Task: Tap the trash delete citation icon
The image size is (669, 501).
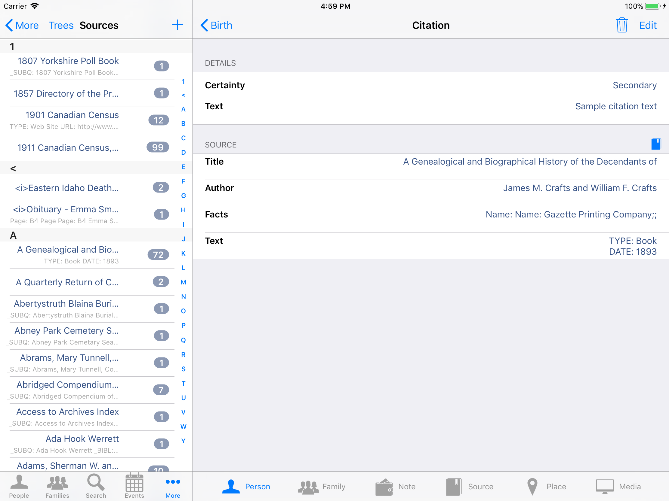Action: (x=621, y=25)
